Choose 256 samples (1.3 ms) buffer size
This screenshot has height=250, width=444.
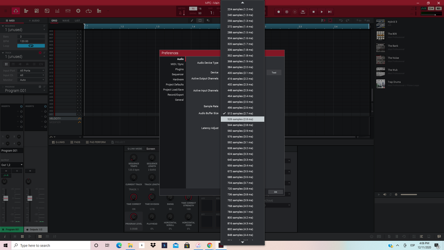click(x=242, y=21)
